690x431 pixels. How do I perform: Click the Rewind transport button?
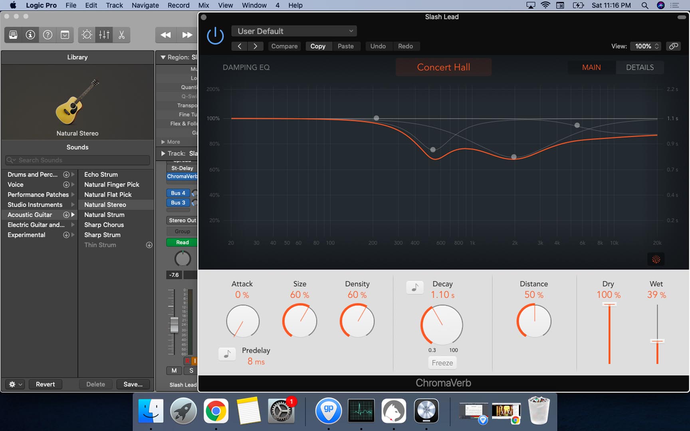coord(166,35)
